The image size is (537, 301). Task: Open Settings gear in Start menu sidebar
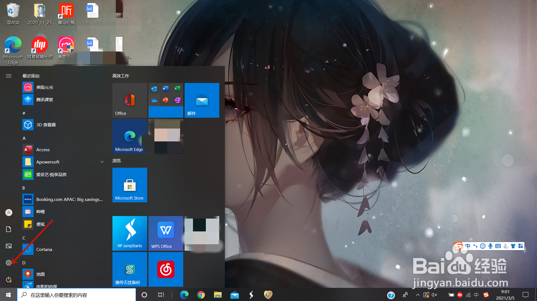coord(8,263)
